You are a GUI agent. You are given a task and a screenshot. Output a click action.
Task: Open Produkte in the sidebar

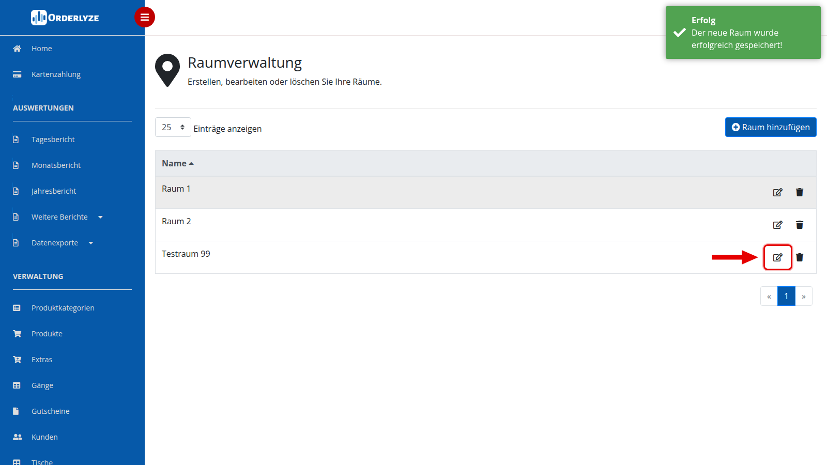pyautogui.click(x=47, y=334)
